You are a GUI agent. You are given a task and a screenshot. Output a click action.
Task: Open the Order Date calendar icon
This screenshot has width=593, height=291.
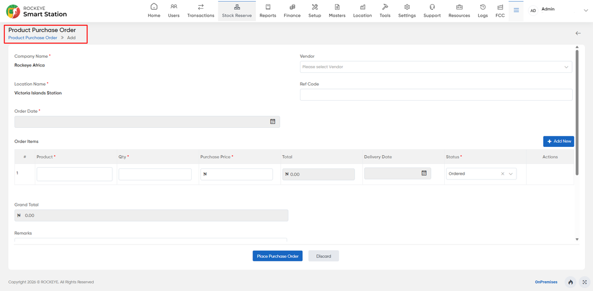pos(272,121)
